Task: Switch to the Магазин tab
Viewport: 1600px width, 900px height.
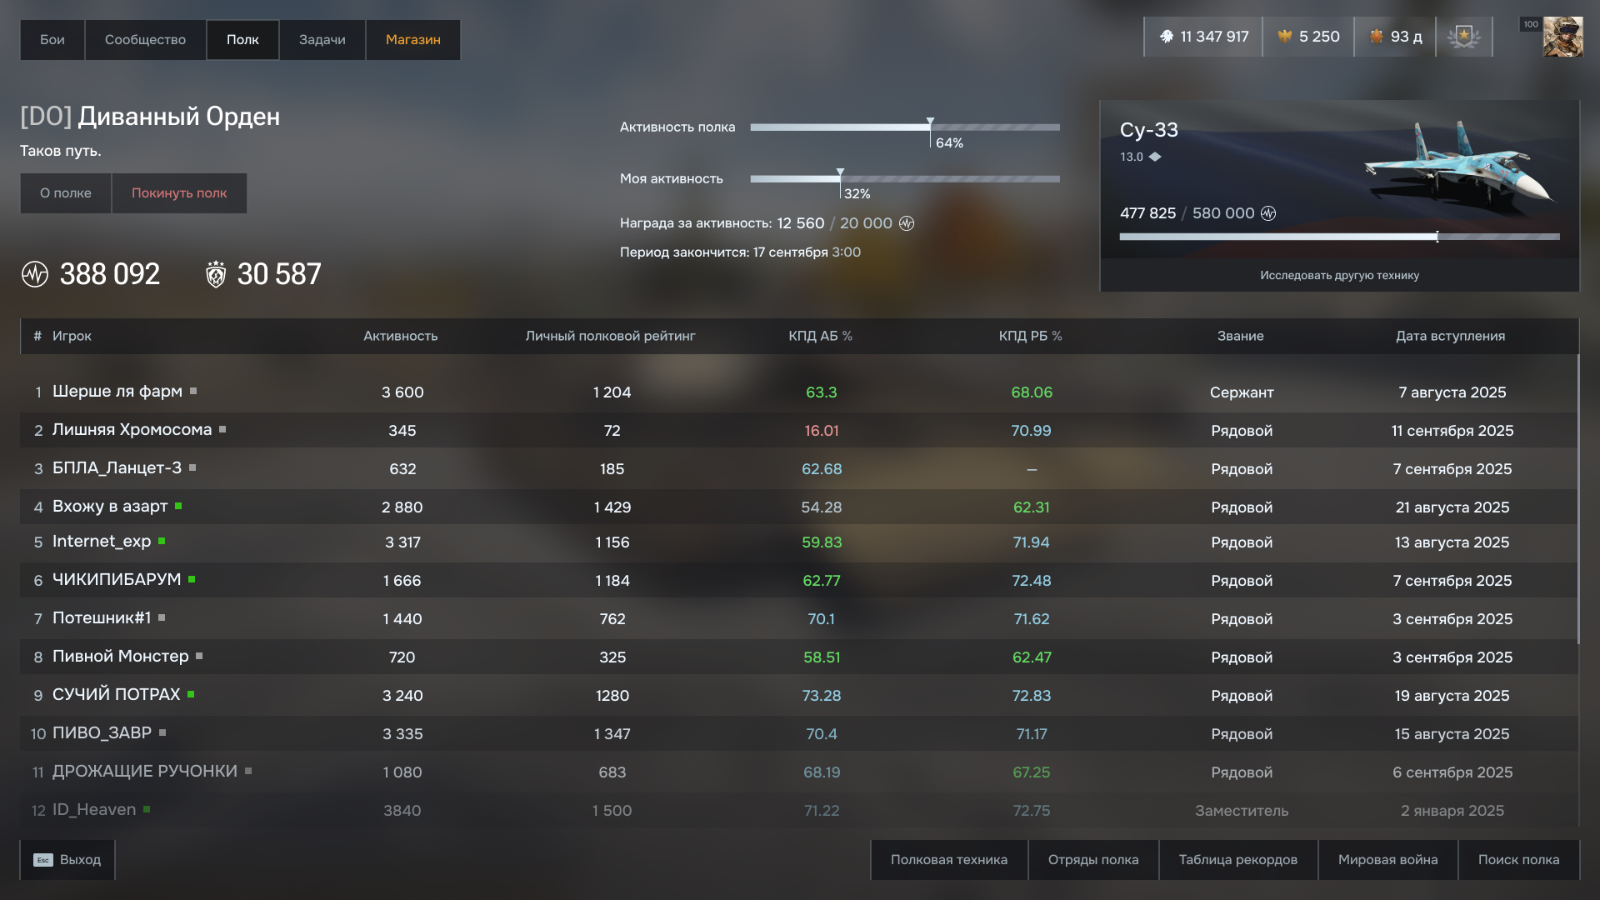Action: 412,40
